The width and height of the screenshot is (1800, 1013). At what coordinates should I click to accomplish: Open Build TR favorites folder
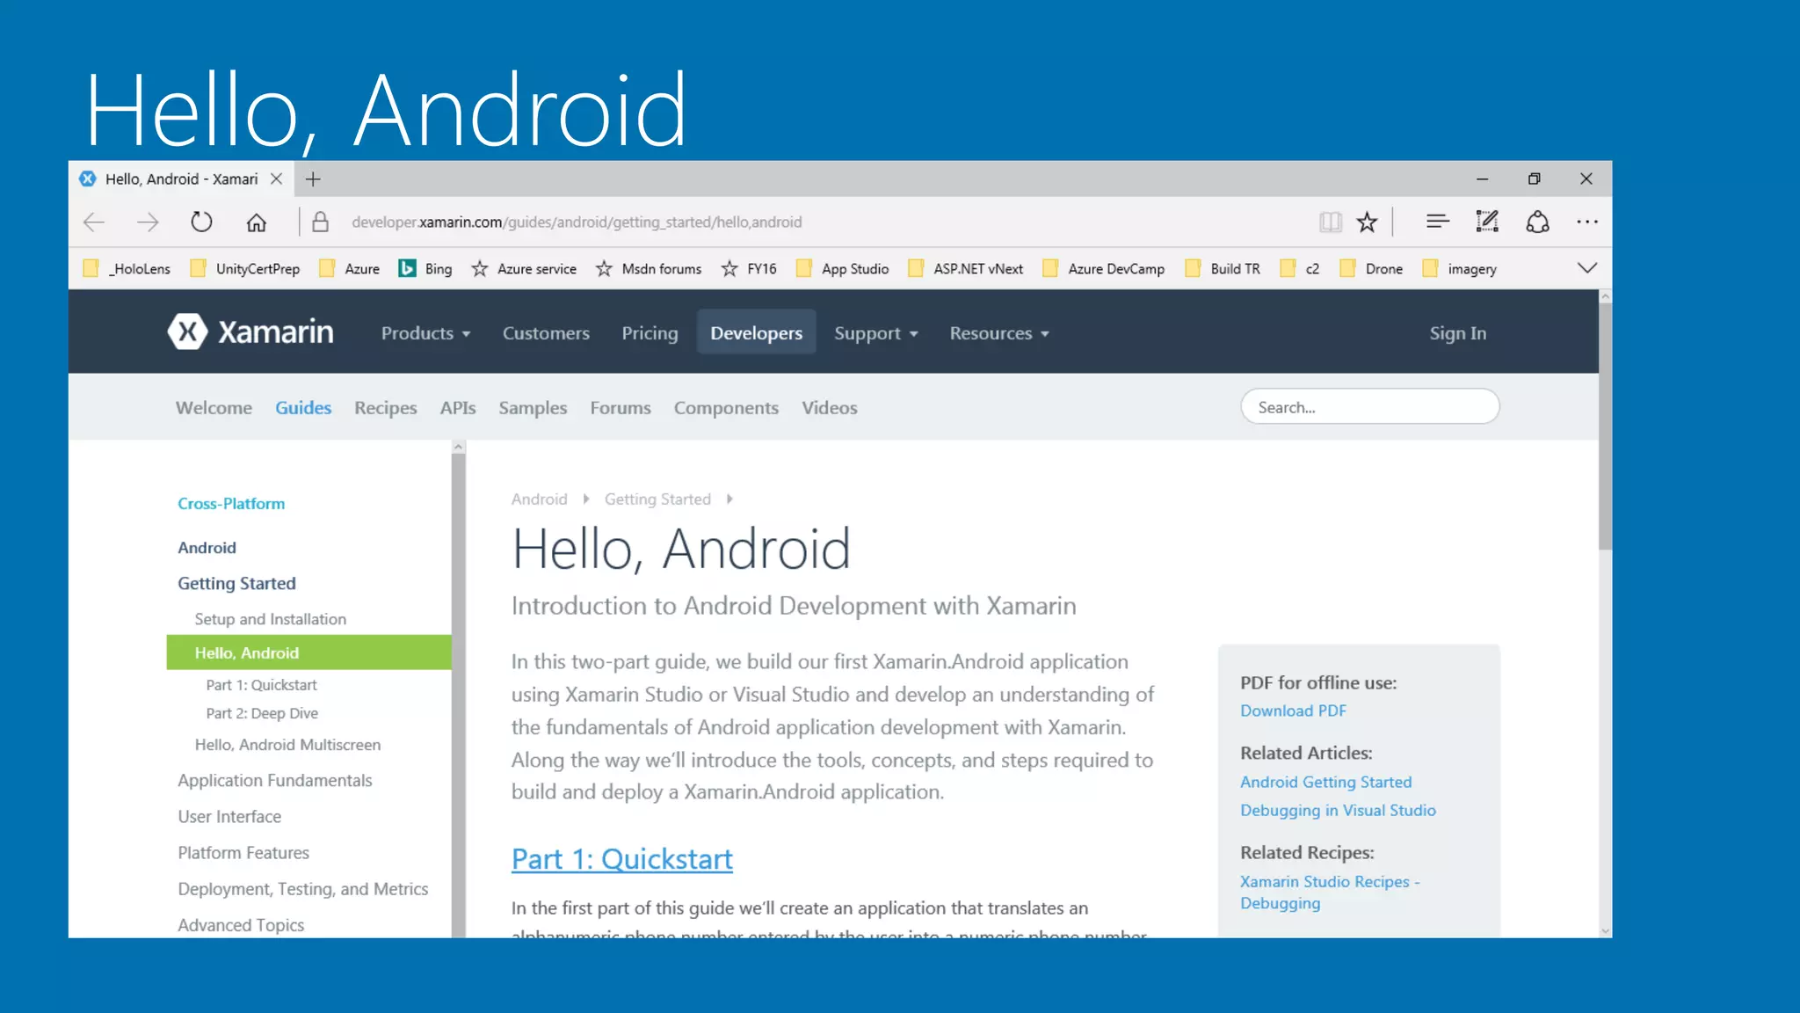coord(1223,269)
